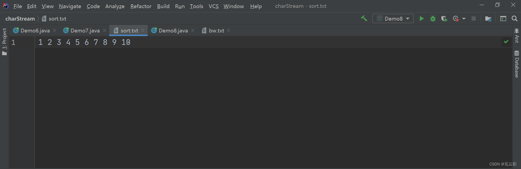Toggle the Database side panel
521x169 pixels.
pos(517,64)
